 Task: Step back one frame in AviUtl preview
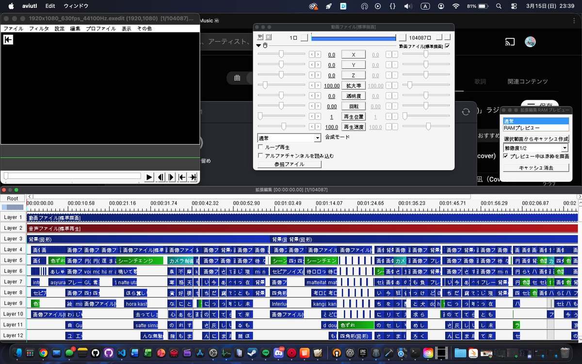[161, 177]
